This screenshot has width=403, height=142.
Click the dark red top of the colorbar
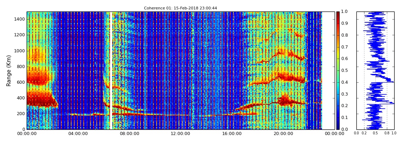click(338, 14)
